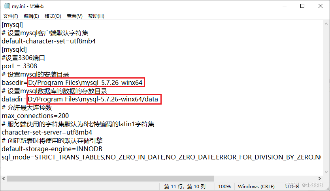Click the port = 3308 line
Image resolution: width=330 pixels, height=191 pixels.
tap(19, 66)
